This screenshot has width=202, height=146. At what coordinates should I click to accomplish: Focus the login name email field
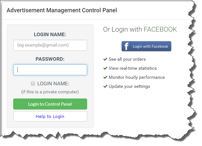50,45
